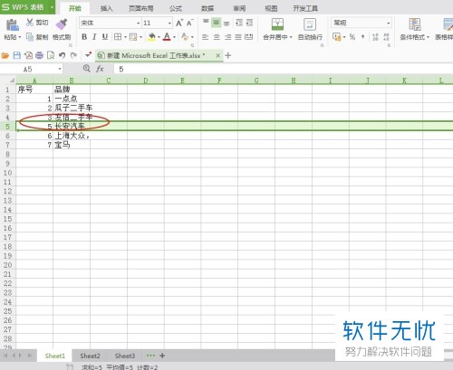This screenshot has width=453, height=370.
Task: Click the print icon
Action: (x=39, y=55)
